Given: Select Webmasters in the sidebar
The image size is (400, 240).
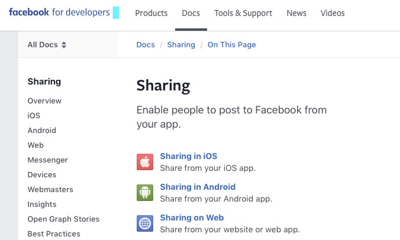Looking at the screenshot, I should point(50,189).
